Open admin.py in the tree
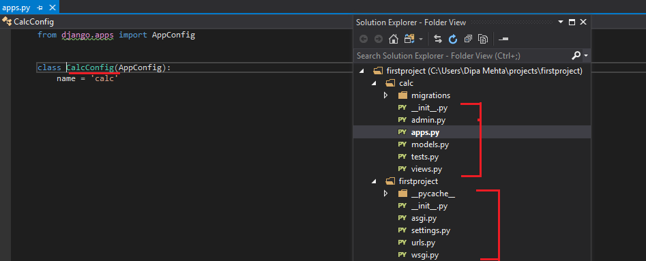646x261 pixels. (428, 120)
